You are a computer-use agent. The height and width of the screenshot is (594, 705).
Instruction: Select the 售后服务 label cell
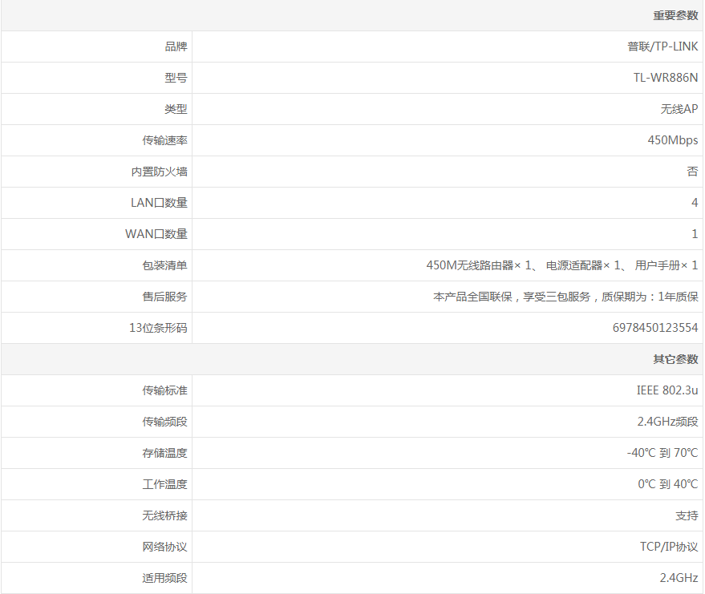click(x=97, y=297)
